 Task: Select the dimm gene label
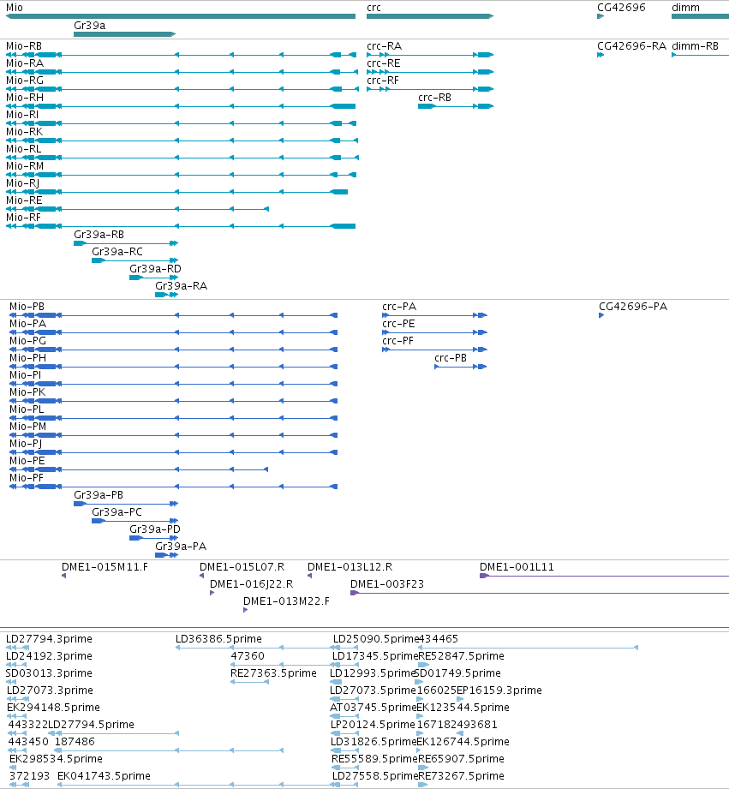[685, 8]
